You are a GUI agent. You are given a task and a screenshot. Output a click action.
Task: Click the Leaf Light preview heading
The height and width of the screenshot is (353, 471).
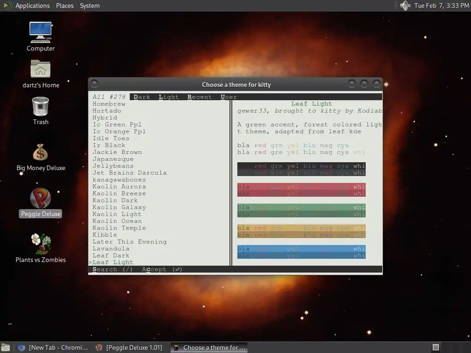(x=311, y=104)
